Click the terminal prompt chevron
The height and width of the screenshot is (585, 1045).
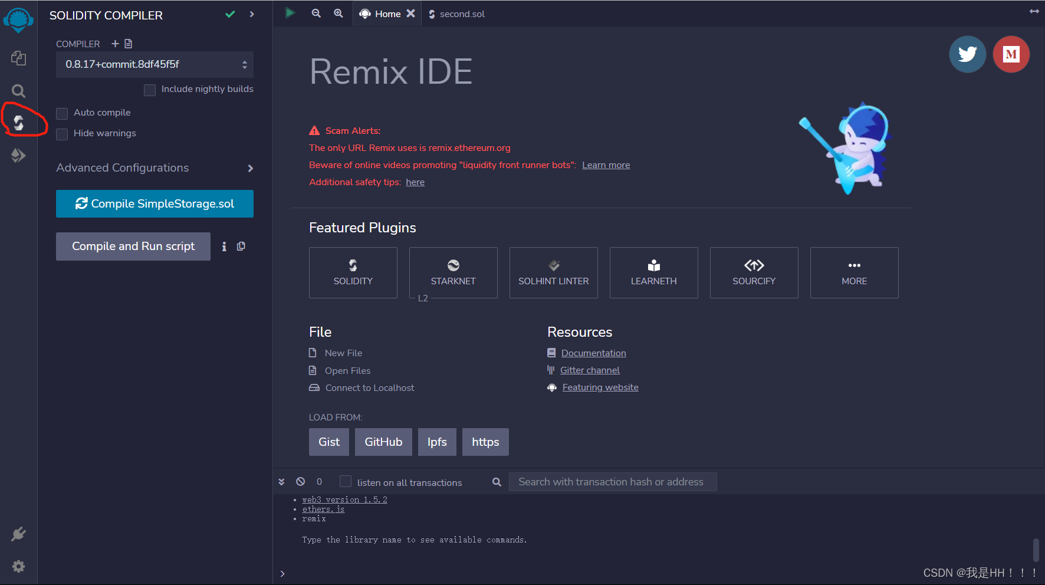[x=282, y=573]
